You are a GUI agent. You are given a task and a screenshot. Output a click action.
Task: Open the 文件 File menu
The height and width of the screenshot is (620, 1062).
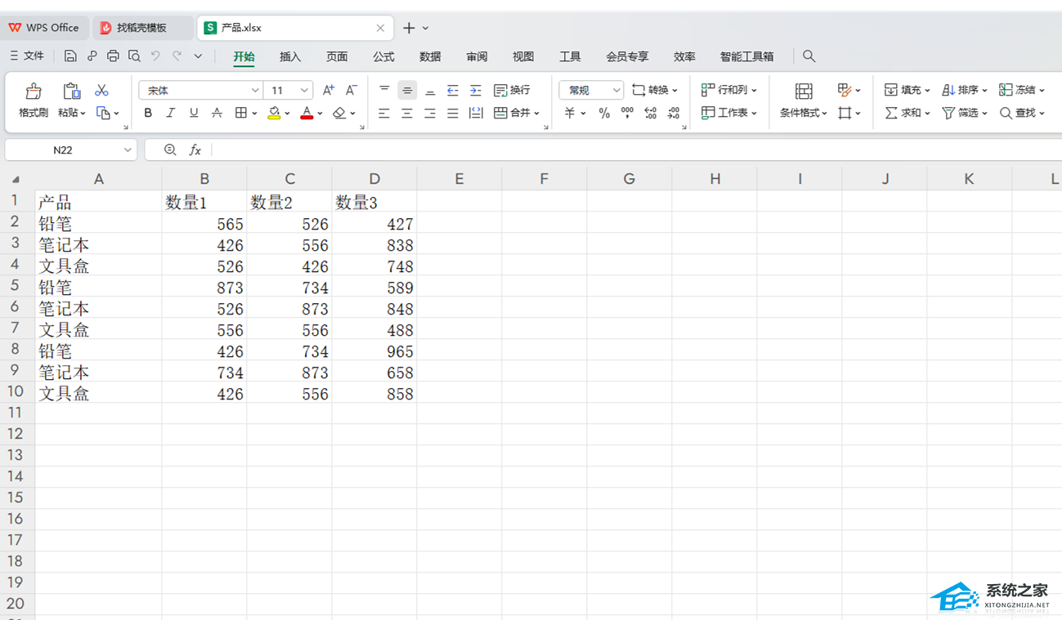click(x=27, y=56)
